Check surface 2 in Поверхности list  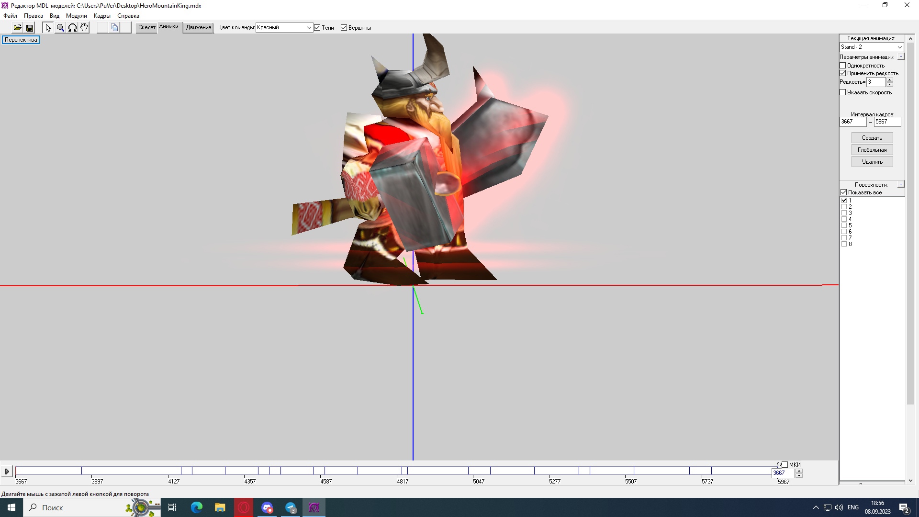(x=844, y=207)
